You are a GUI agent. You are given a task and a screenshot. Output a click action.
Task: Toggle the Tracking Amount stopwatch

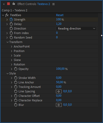click(x=16, y=87)
